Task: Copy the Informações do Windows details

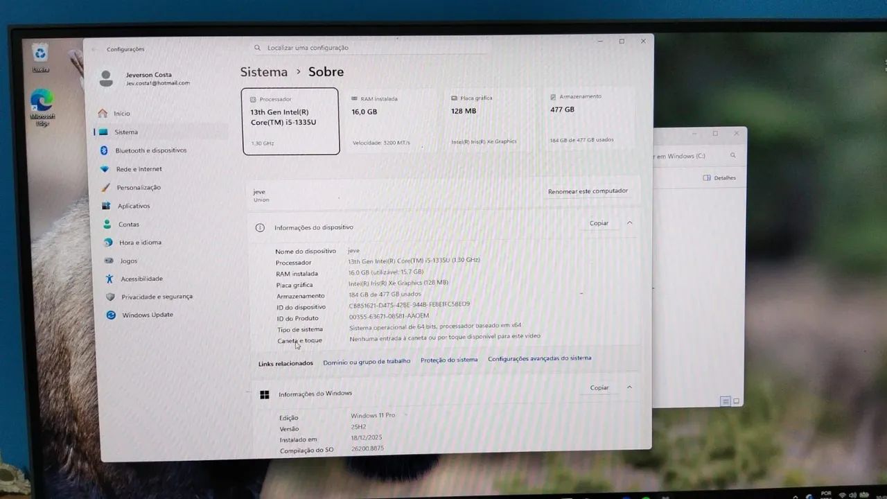Action: (x=599, y=388)
